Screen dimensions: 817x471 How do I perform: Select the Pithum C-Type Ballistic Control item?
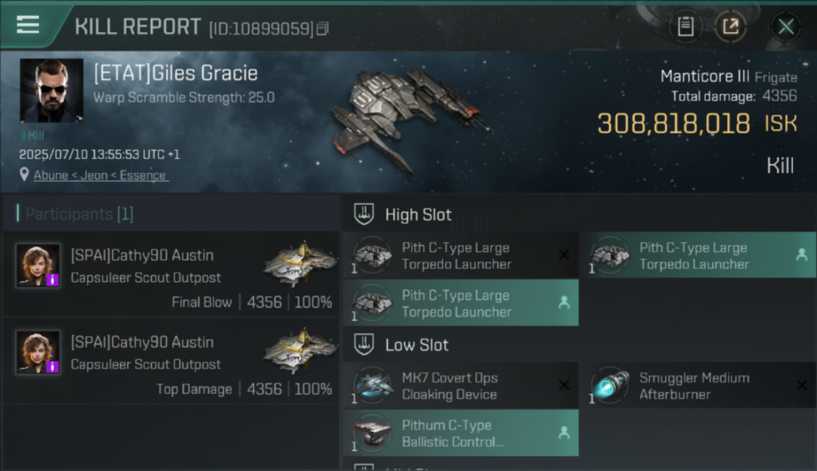coord(461,433)
